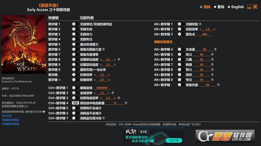This screenshot has height=146, width=261.
Task: Increase 设置游戏速度 value with right arrow
Action: [115, 65]
